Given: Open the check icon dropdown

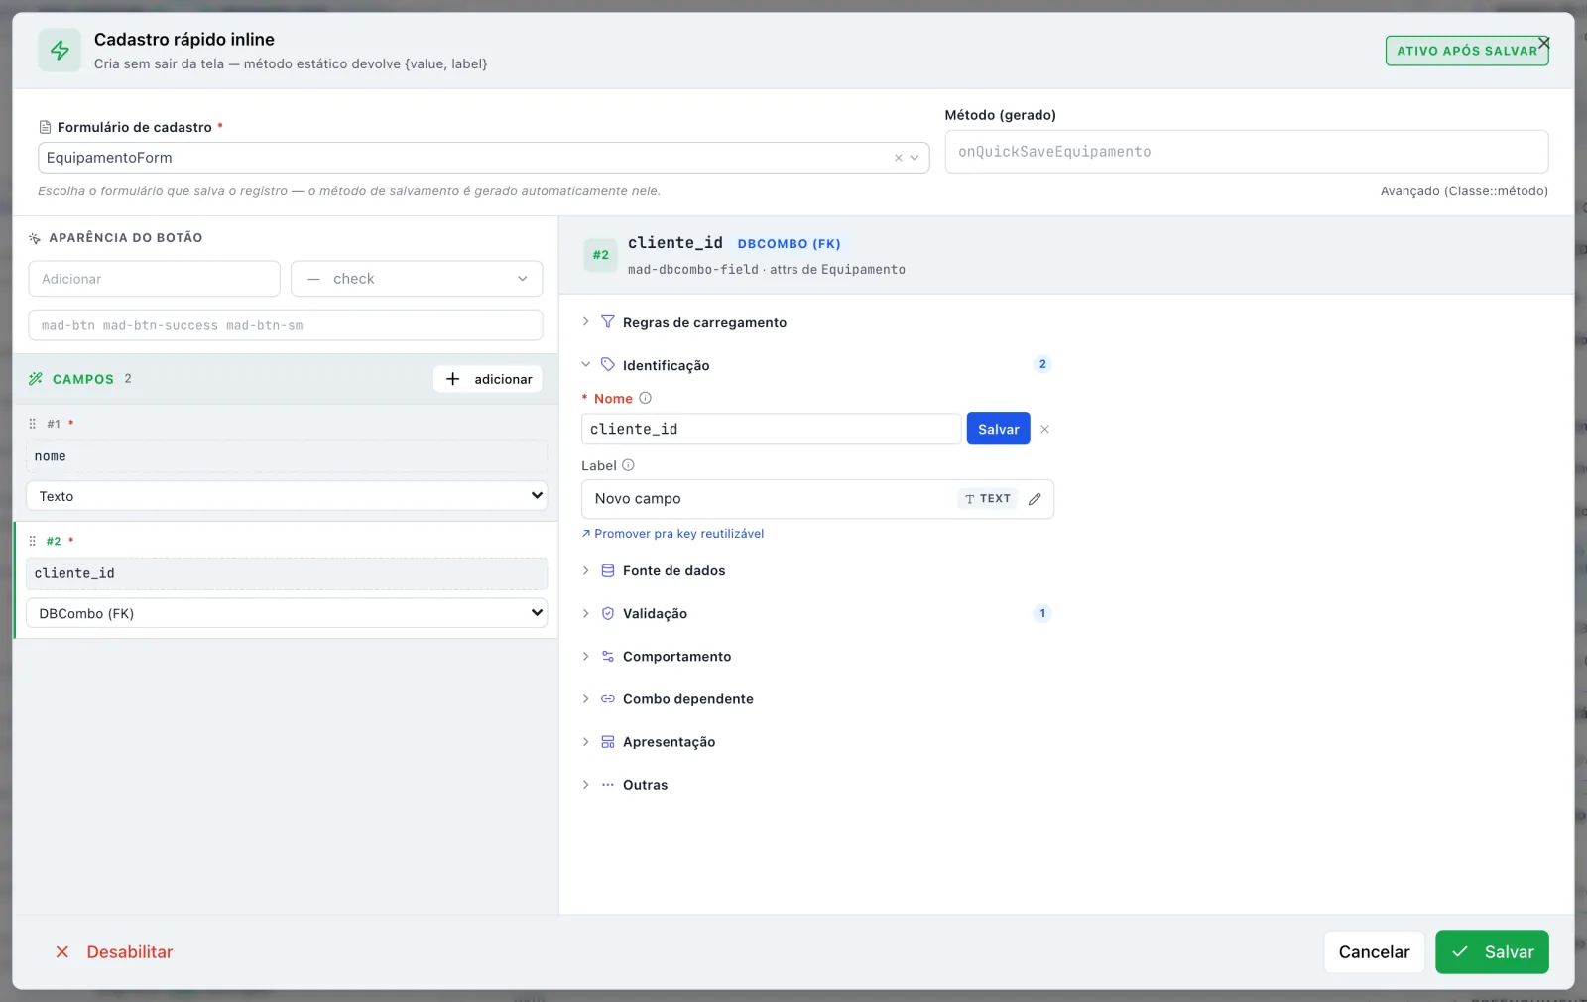Looking at the screenshot, I should point(417,279).
